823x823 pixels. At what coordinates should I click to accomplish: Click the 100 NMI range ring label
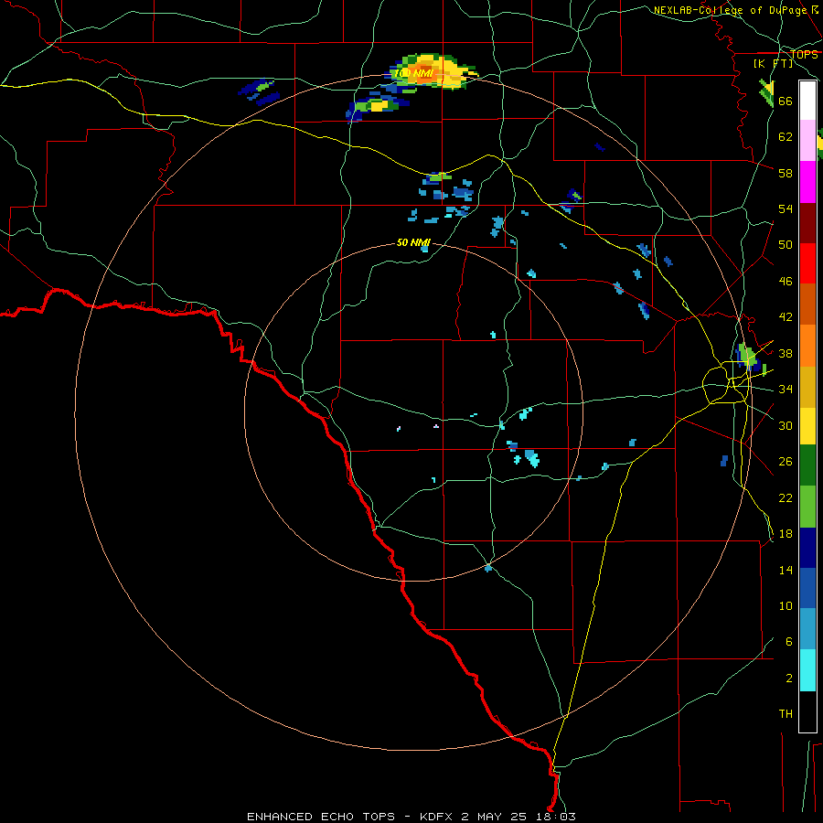point(413,73)
